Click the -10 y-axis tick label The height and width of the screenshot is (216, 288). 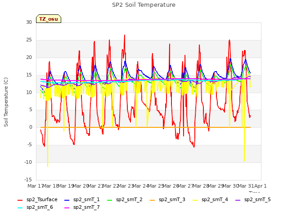(x=28, y=162)
